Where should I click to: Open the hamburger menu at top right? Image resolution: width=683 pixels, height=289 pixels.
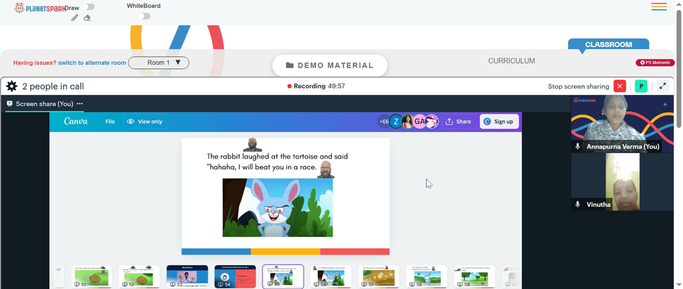click(659, 7)
